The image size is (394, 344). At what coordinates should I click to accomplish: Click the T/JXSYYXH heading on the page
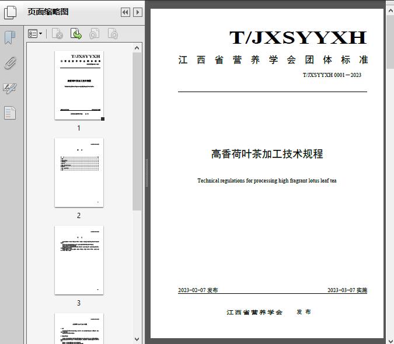click(x=298, y=38)
